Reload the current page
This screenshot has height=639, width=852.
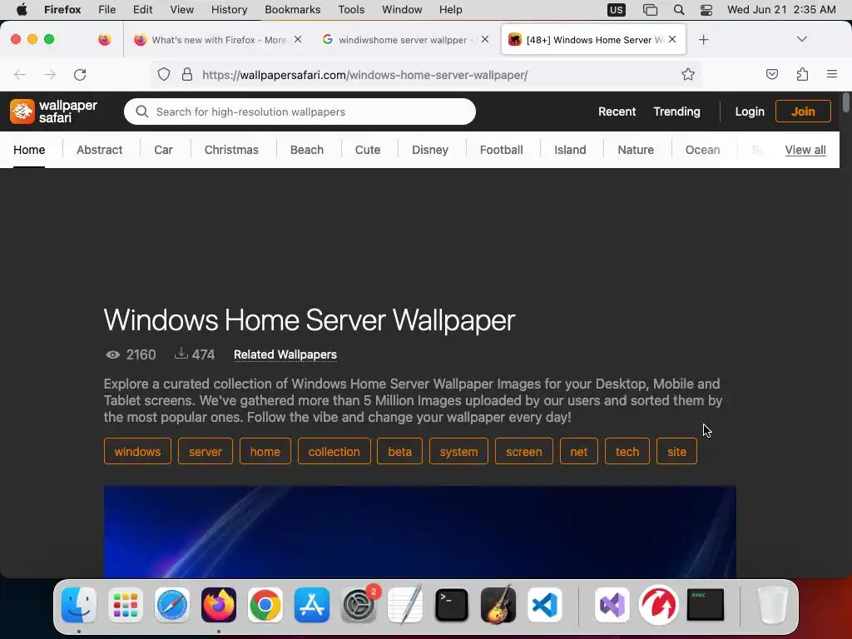tap(80, 74)
